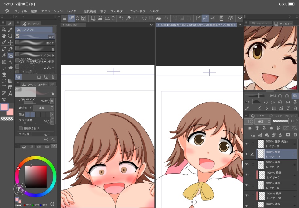Select the Hand move tool

pos(4,36)
